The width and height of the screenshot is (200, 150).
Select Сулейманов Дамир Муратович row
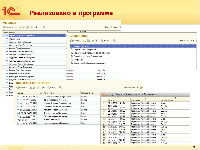[58, 97]
